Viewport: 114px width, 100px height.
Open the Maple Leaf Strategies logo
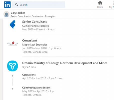(x=12, y=43)
